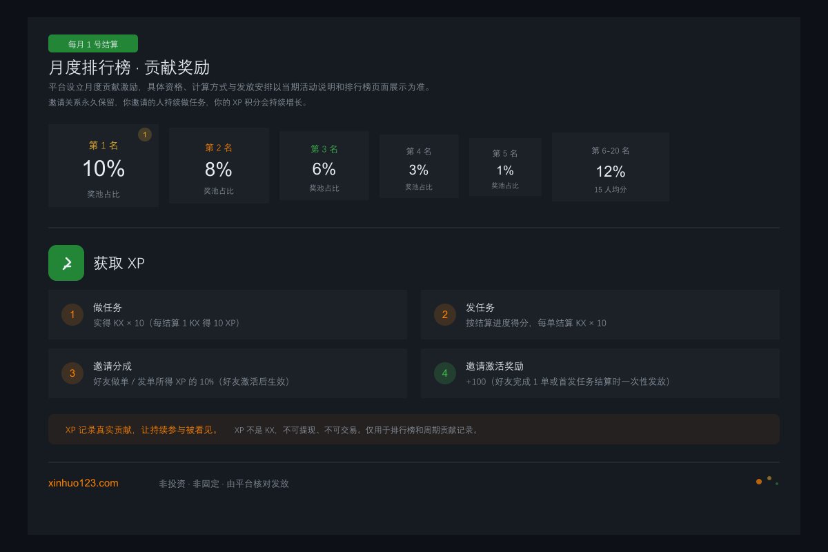Click the 平台设立月度贡献激励 description line
828x552 pixels.
241,87
